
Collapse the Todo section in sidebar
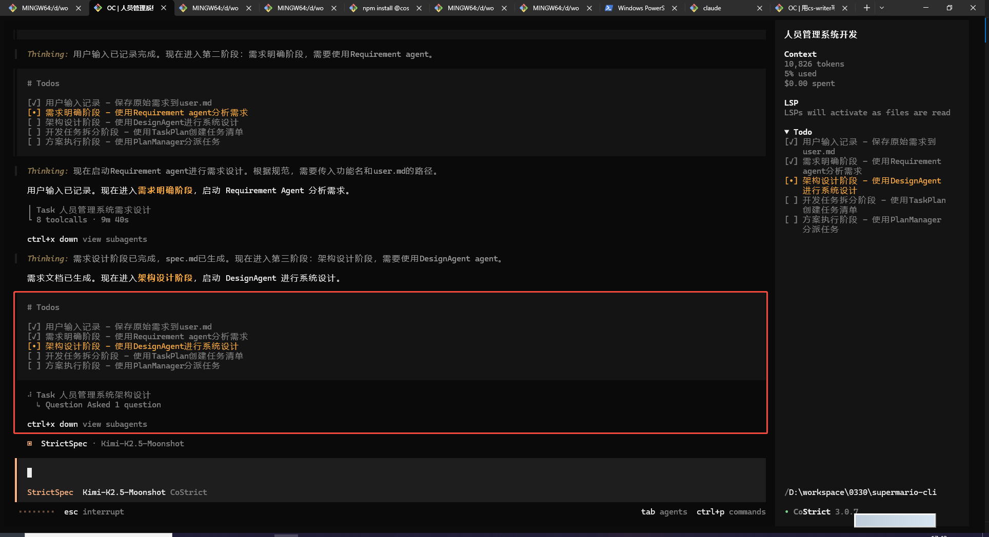pos(787,132)
